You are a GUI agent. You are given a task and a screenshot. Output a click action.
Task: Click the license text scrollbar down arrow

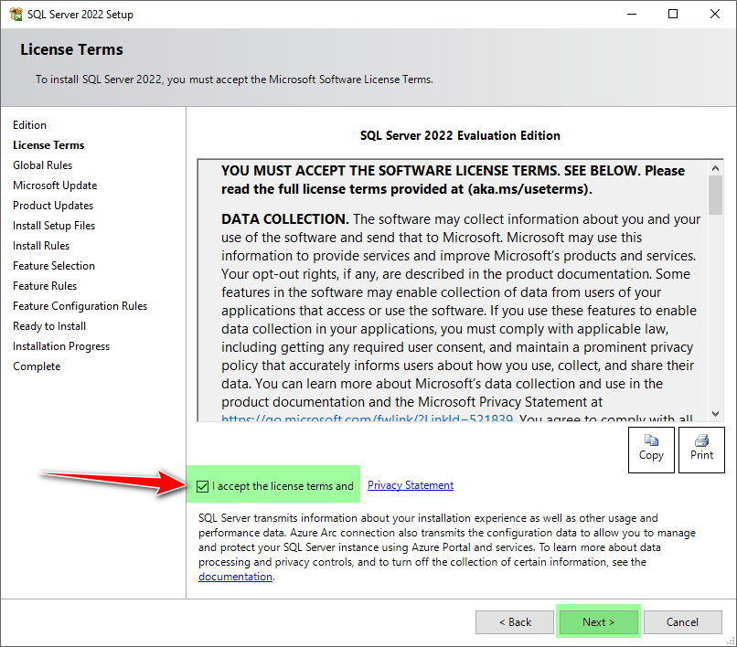click(x=716, y=413)
